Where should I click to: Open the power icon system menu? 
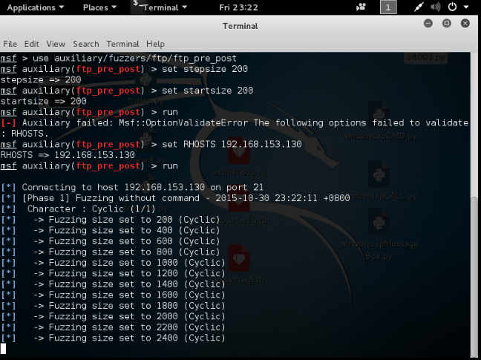pos(454,7)
